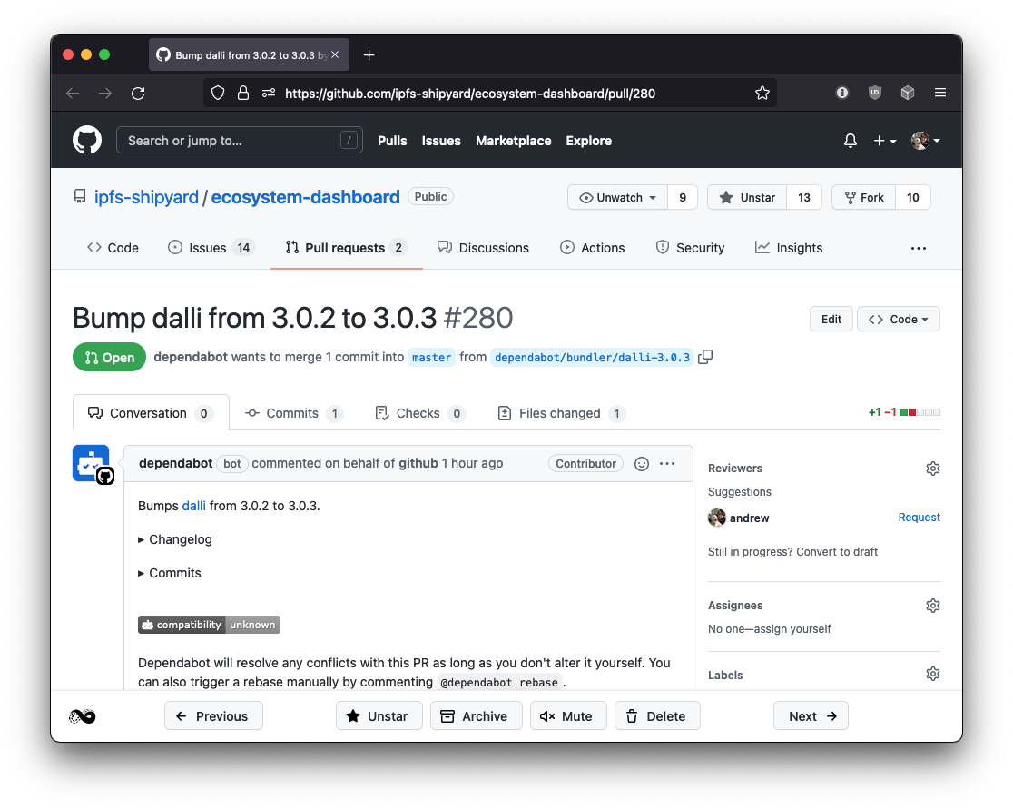
Task: Fork the repository
Action: click(x=864, y=198)
